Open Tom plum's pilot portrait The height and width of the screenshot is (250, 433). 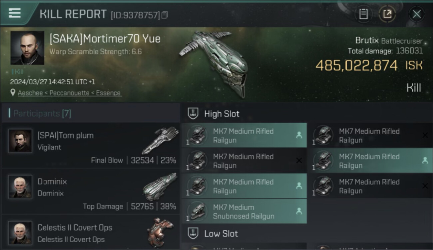[20, 141]
